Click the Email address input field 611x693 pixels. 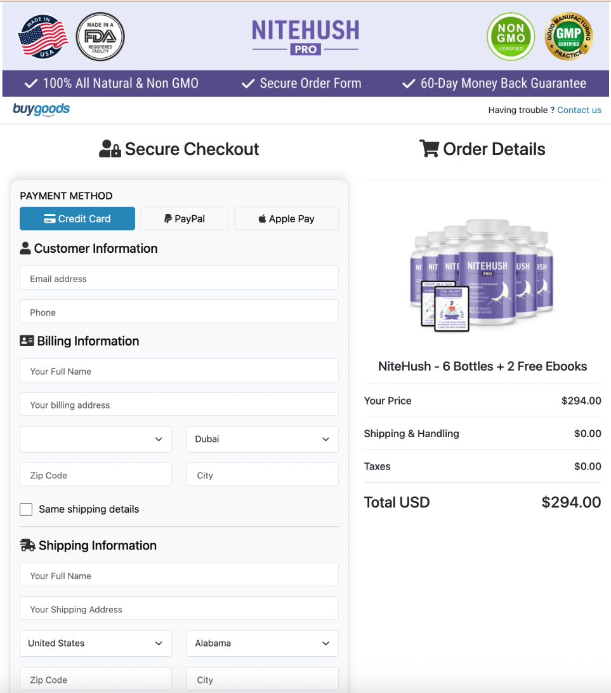click(x=179, y=278)
